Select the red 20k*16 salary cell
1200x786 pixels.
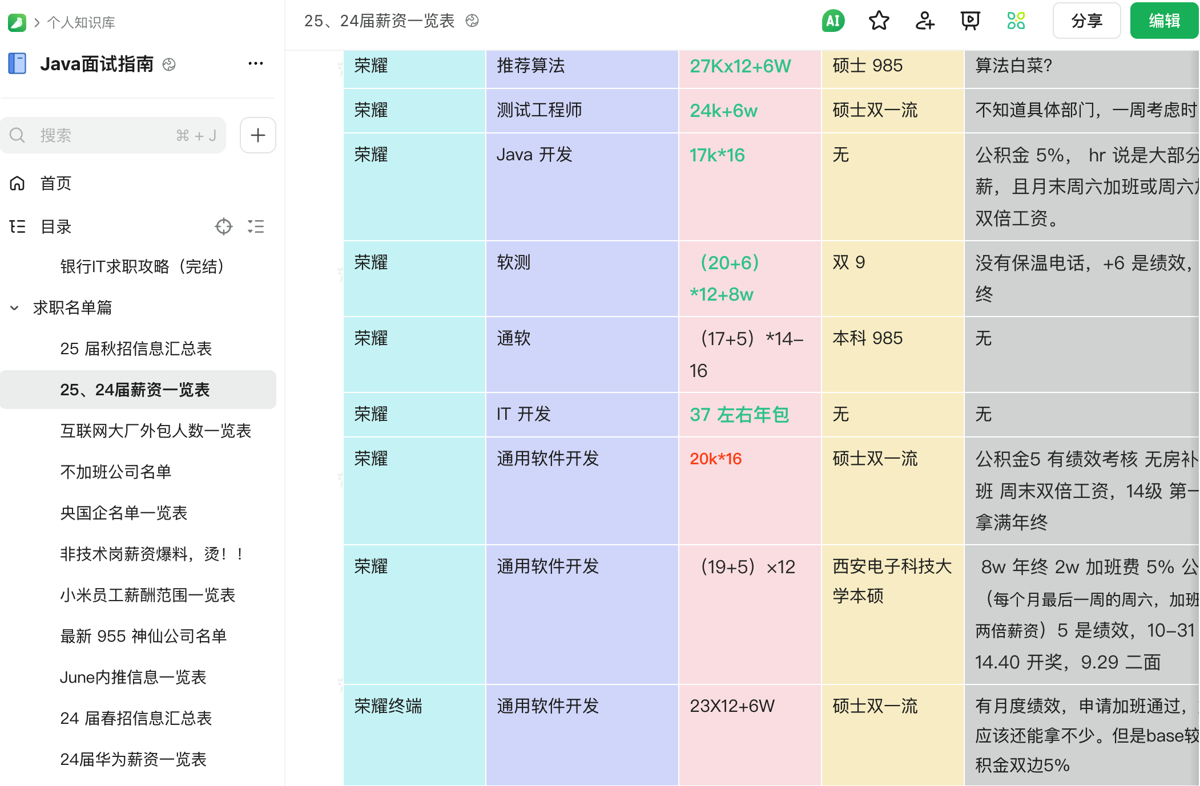(x=715, y=459)
